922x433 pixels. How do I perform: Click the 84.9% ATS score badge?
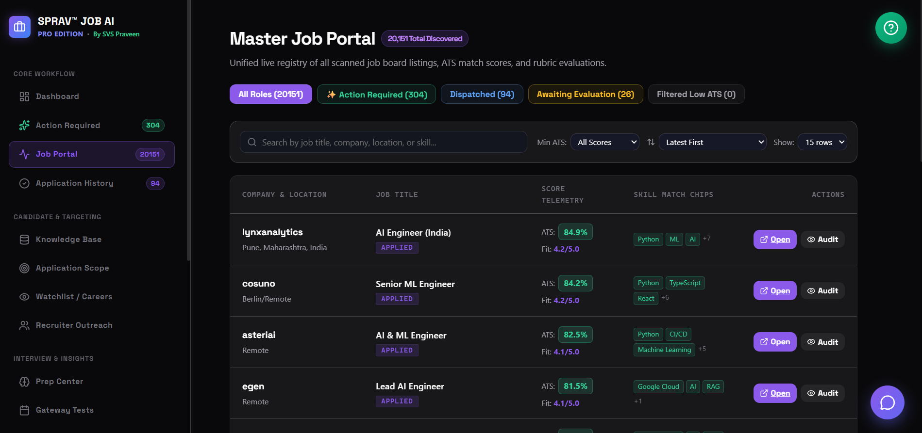[575, 232]
